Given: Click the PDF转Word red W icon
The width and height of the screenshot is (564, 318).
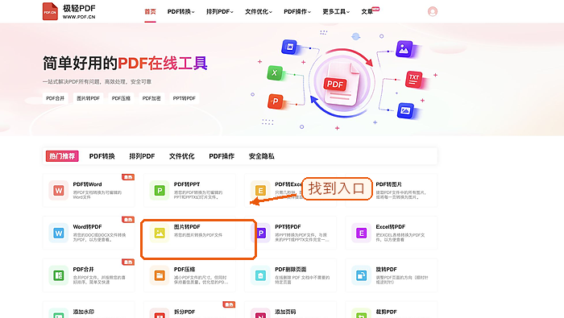Looking at the screenshot, I should click(x=59, y=191).
